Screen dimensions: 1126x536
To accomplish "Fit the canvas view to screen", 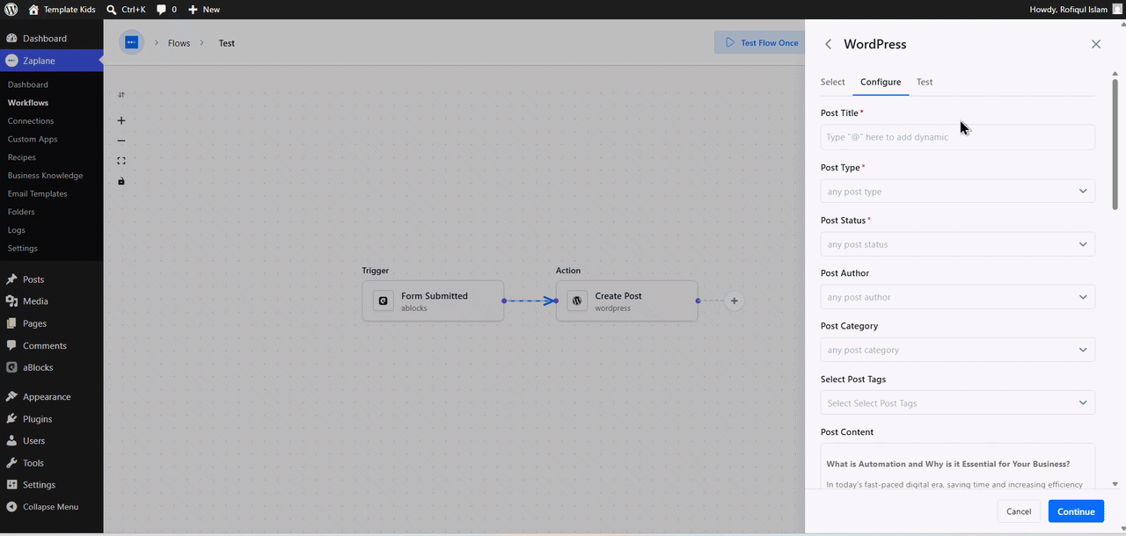I will pyautogui.click(x=121, y=161).
